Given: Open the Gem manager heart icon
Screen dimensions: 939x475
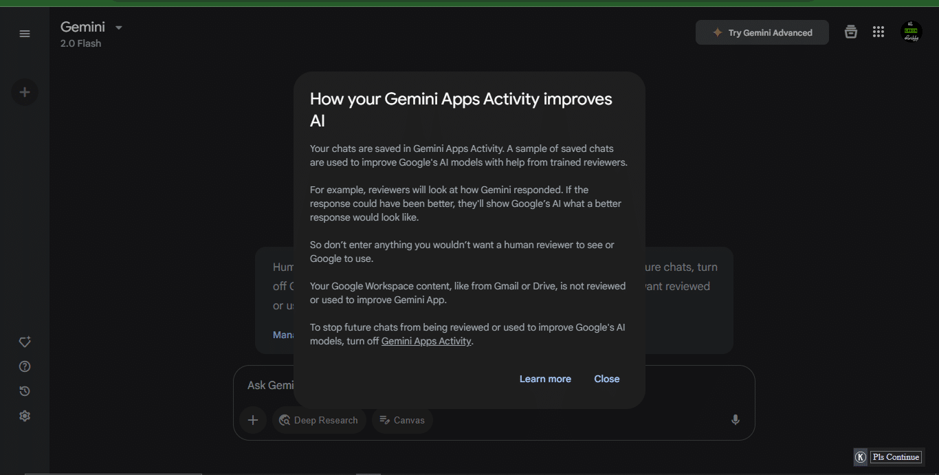Looking at the screenshot, I should (25, 342).
